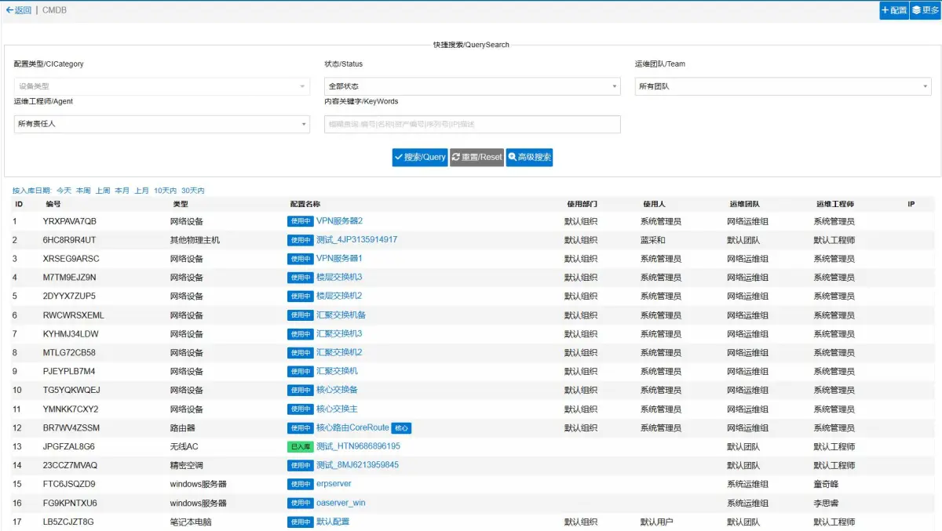Open the VPN服务器1 config item
The height and width of the screenshot is (531, 942).
(x=339, y=259)
